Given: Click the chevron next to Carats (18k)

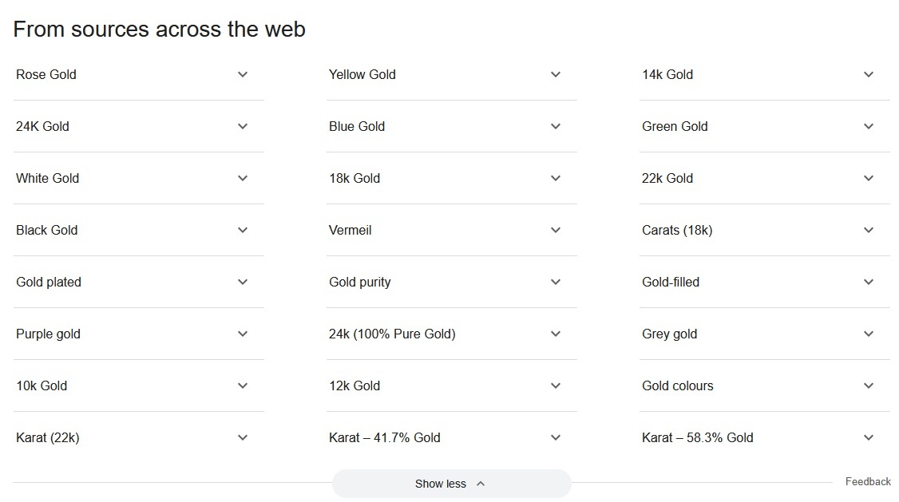Looking at the screenshot, I should [869, 230].
